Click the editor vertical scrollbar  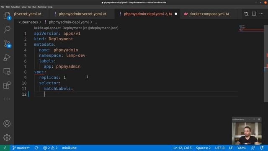point(266,63)
